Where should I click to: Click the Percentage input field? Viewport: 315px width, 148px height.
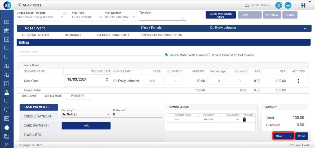point(216,81)
